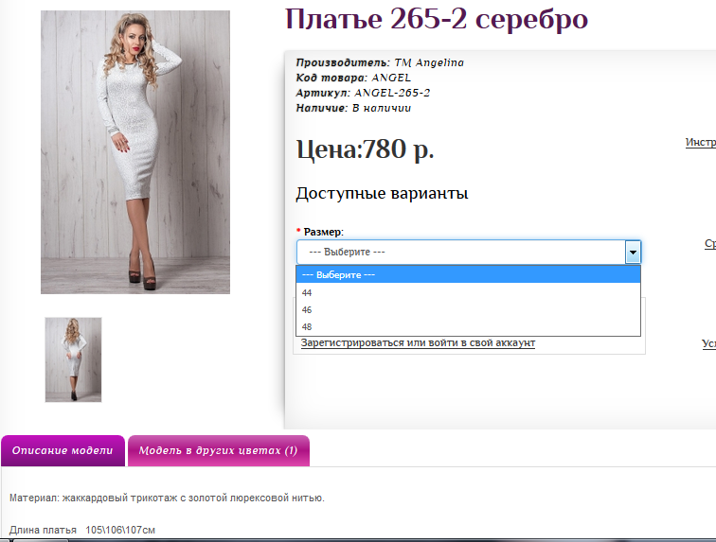Click the 'Цена:780 р.' price text
This screenshot has width=716, height=542.
pyautogui.click(x=366, y=149)
